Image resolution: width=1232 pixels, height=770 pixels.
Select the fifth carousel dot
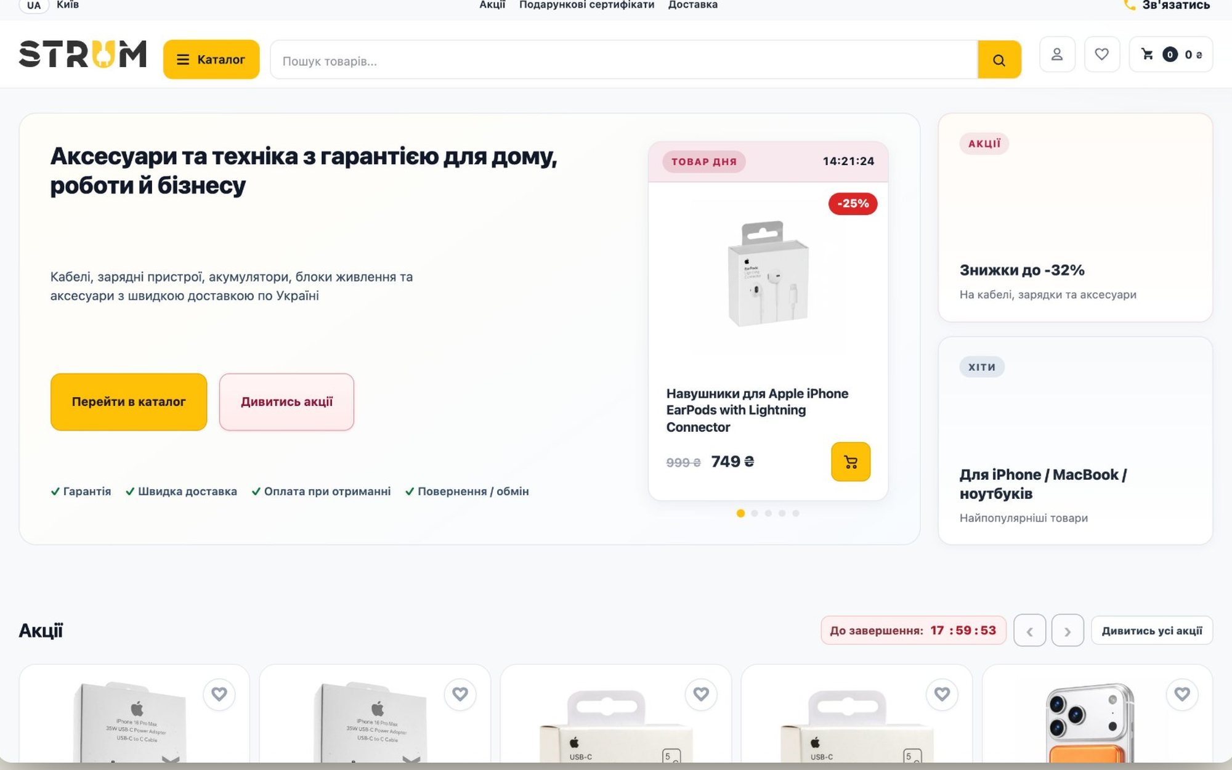[x=796, y=513]
